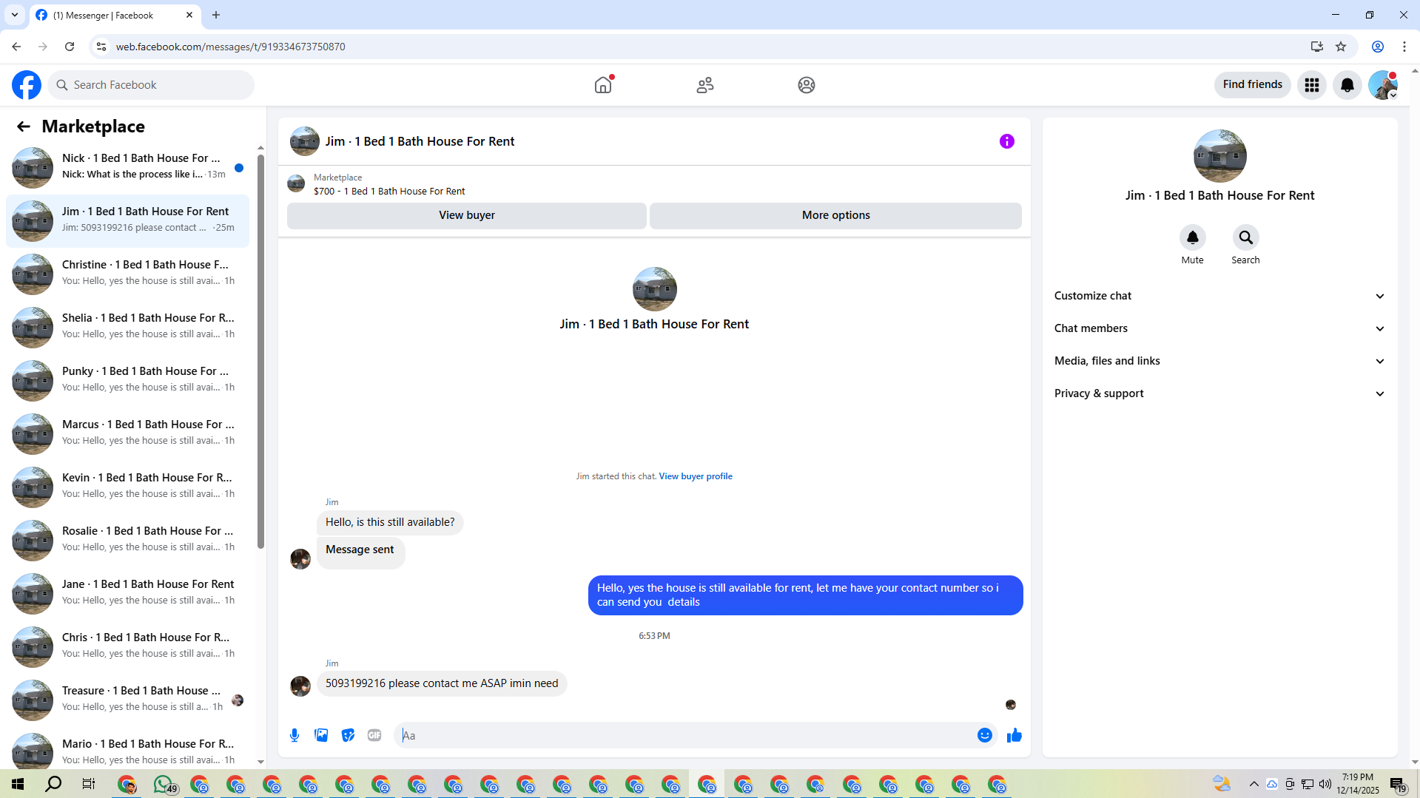
Task: Open Mario's conversation
Action: (127, 750)
